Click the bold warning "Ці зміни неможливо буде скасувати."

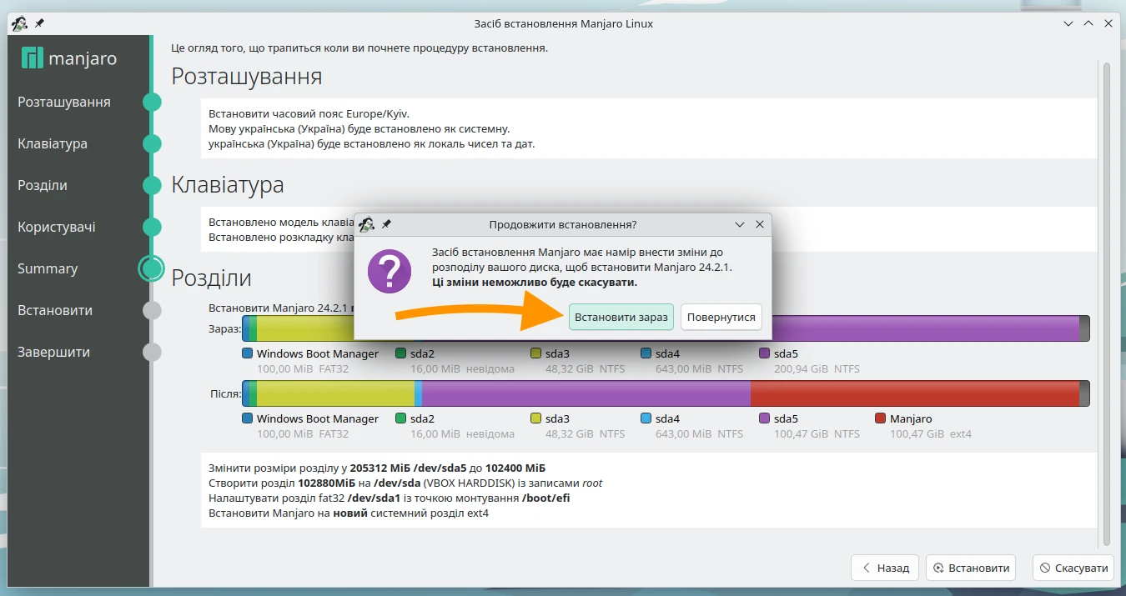click(x=535, y=282)
